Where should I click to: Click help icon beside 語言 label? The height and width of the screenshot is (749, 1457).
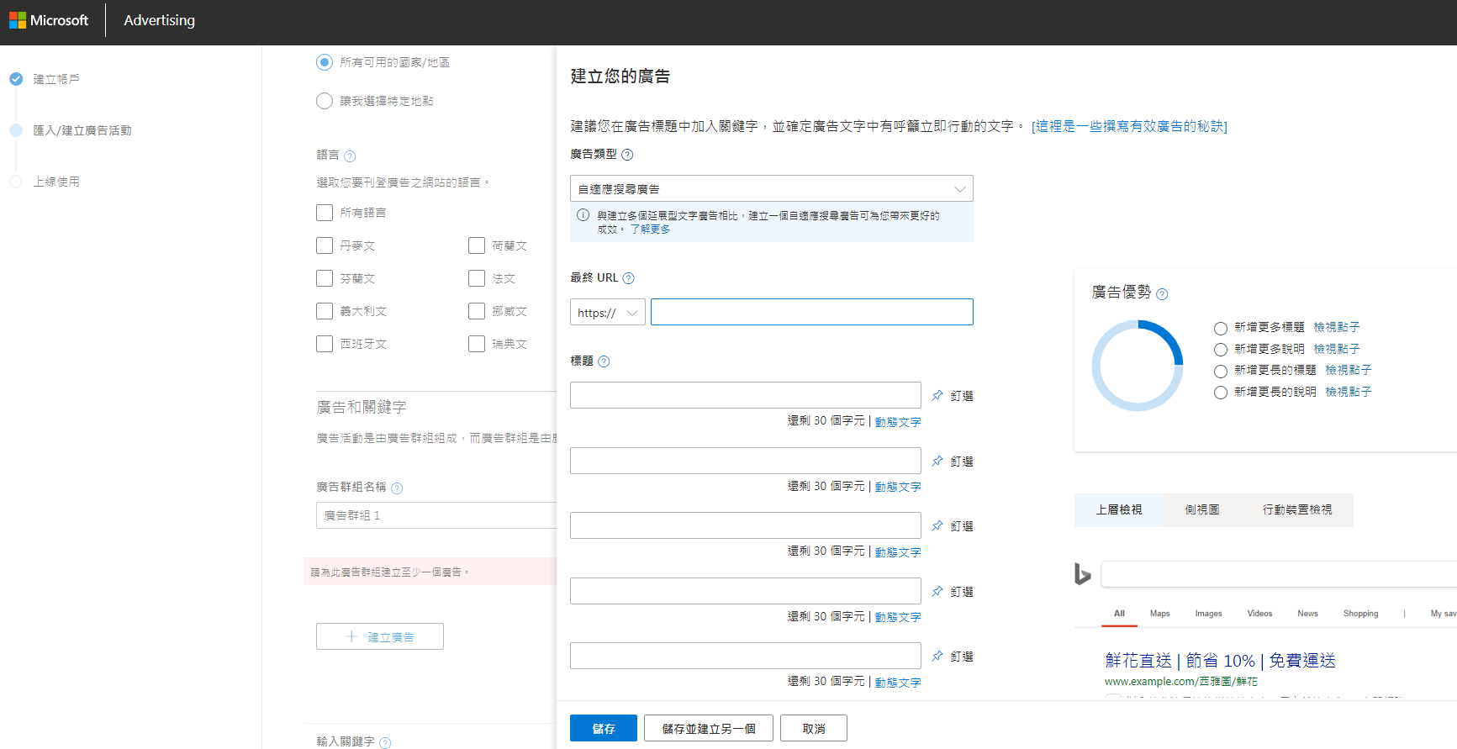(350, 156)
